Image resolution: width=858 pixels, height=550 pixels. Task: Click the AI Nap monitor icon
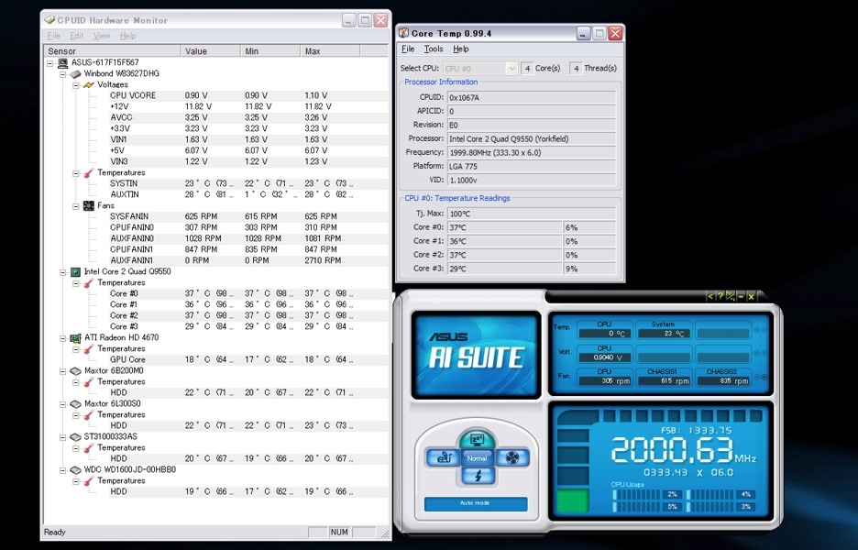pos(476,440)
